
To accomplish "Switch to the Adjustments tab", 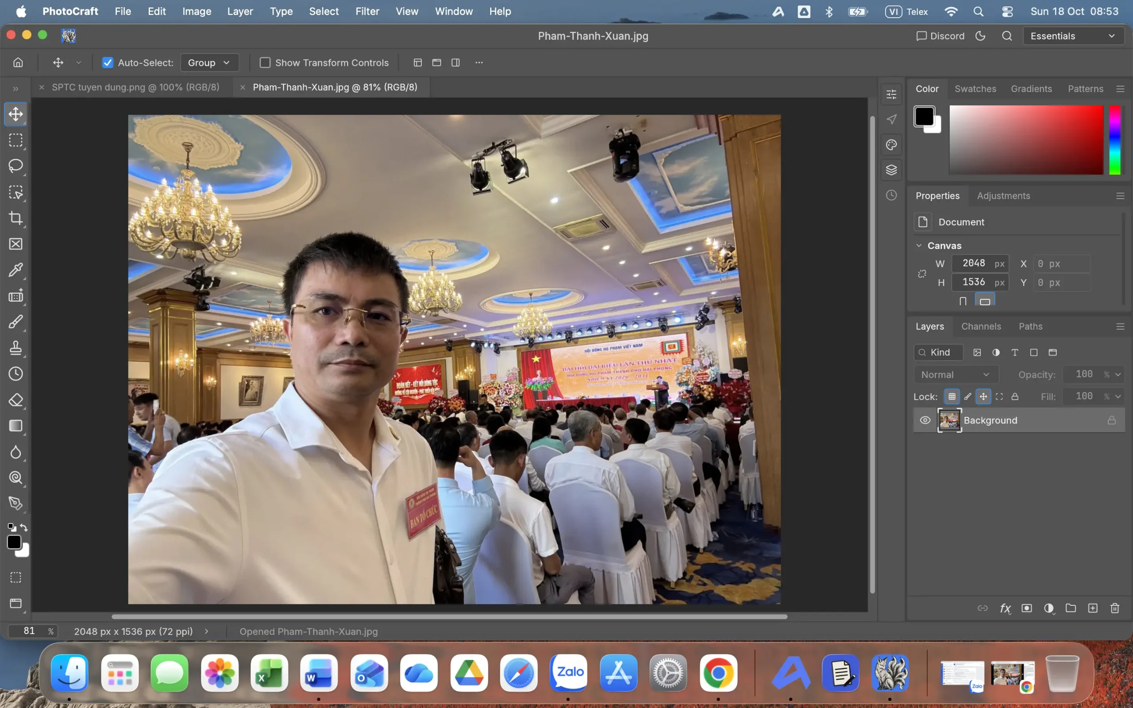I will [x=1003, y=196].
